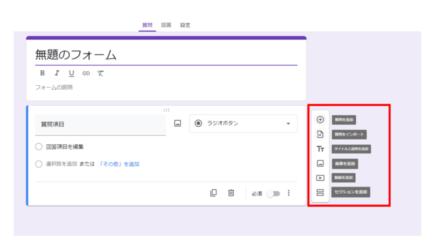Click the 無題のフォーム title field
435x245 pixels.
tap(166, 55)
